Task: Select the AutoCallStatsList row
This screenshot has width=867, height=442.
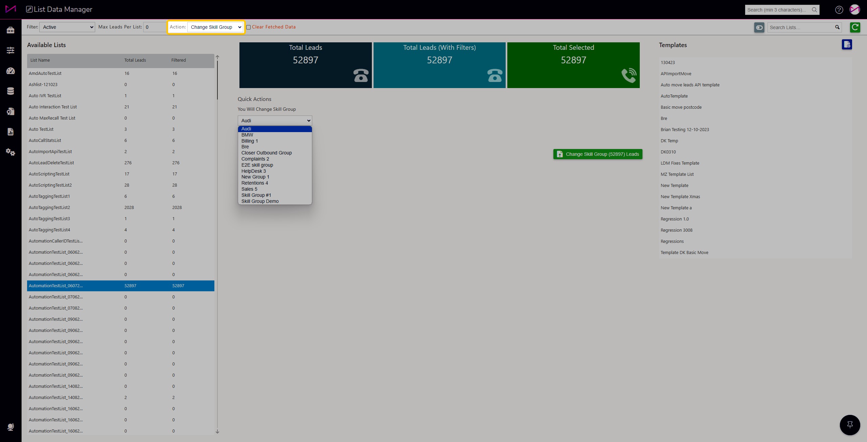Action: [x=121, y=141]
